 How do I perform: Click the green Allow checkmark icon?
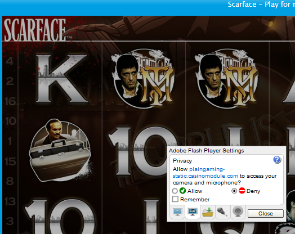tap(182, 191)
